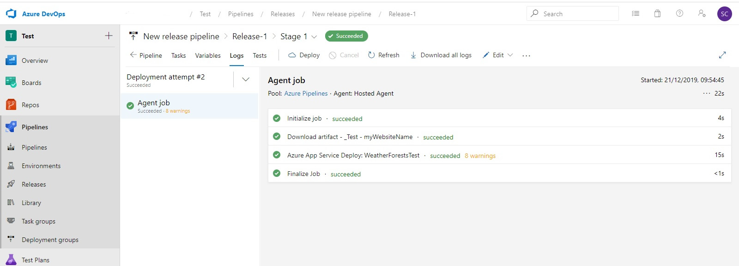Expand the Deployment attempt #2 dropdown
The width and height of the screenshot is (739, 266).
pyautogui.click(x=246, y=79)
